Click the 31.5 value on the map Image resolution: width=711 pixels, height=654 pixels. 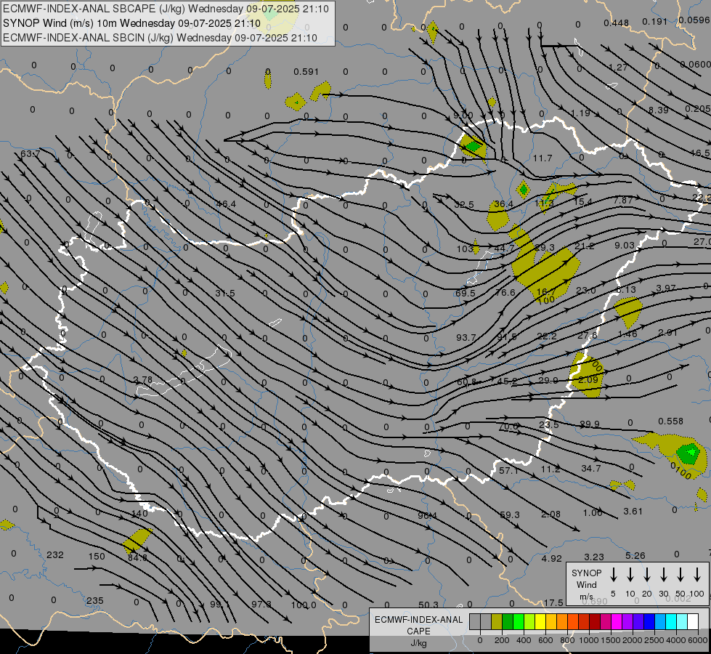(225, 293)
